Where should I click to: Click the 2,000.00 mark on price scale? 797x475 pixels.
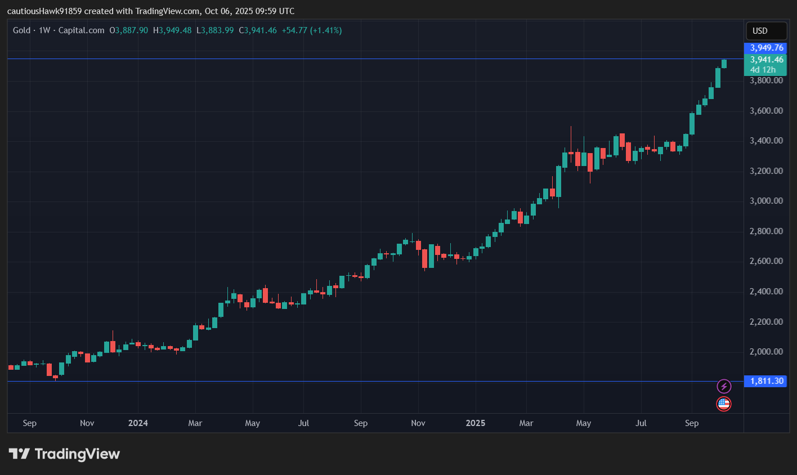pos(766,352)
